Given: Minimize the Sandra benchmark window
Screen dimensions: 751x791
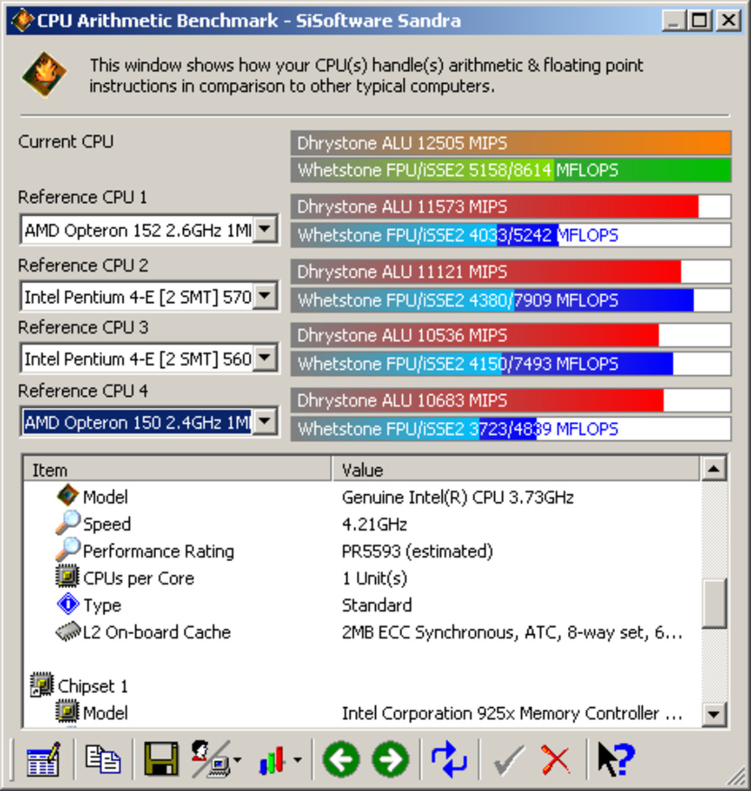Looking at the screenshot, I should click(x=673, y=21).
